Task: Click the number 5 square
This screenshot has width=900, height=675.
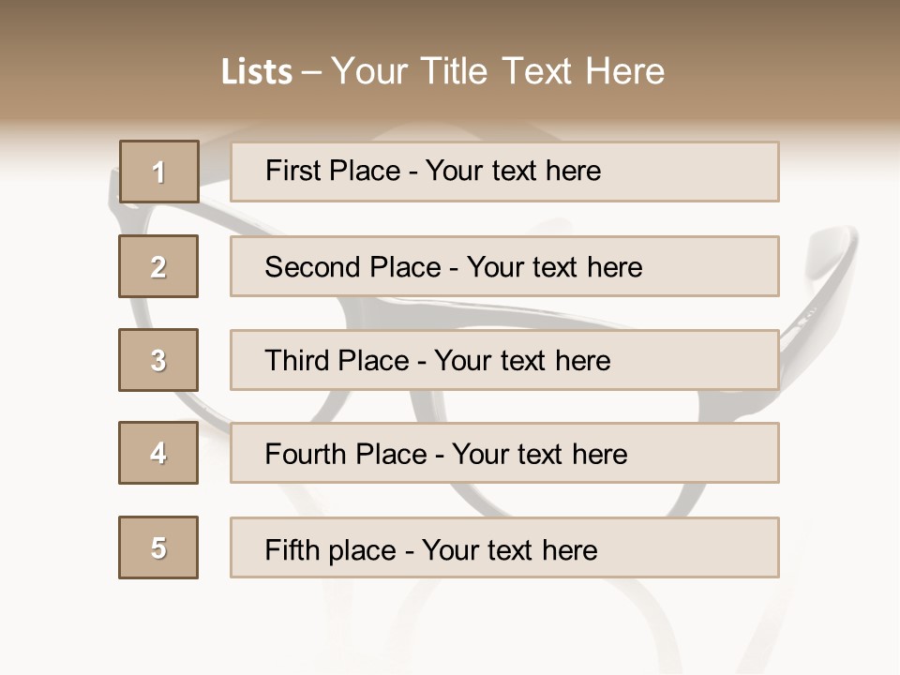Action: click(158, 547)
